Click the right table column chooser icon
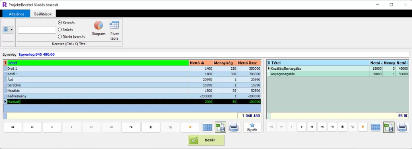The width and height of the screenshot is (412, 149). pyautogui.click(x=268, y=63)
